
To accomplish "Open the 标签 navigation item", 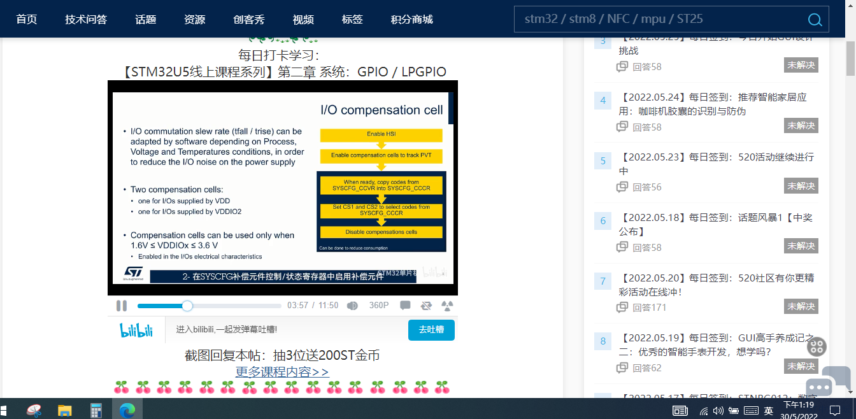I will click(352, 19).
